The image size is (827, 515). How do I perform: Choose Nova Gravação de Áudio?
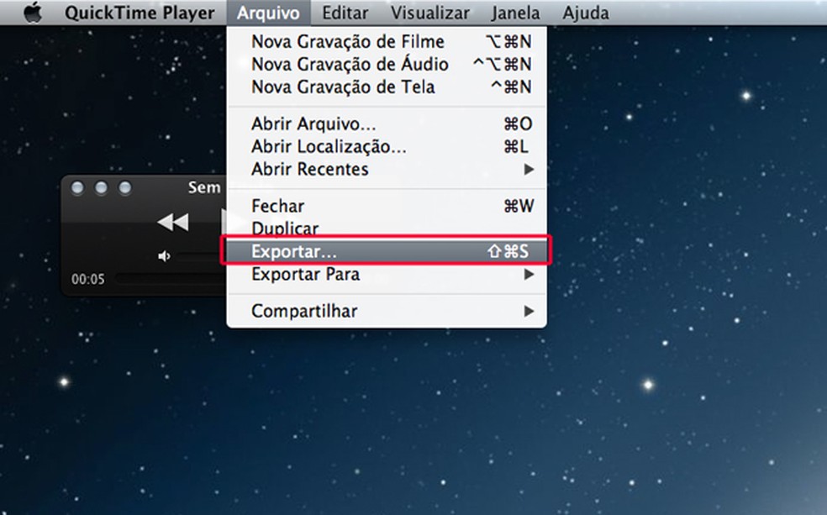387,64
